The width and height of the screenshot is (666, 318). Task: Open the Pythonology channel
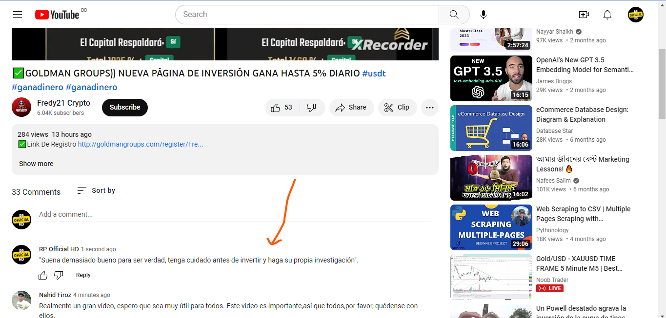pyautogui.click(x=552, y=230)
